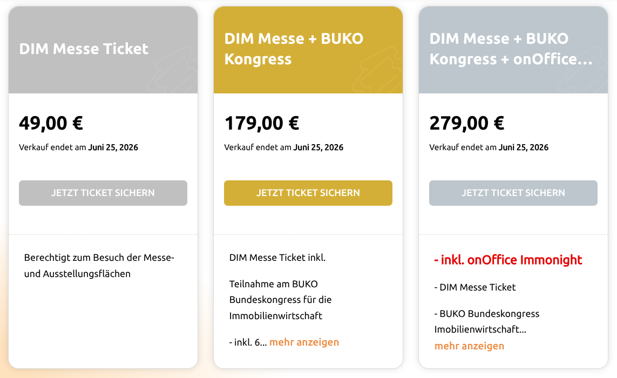
Task: Click the truncated "Kongress + onOffice…" heading
Action: [511, 59]
